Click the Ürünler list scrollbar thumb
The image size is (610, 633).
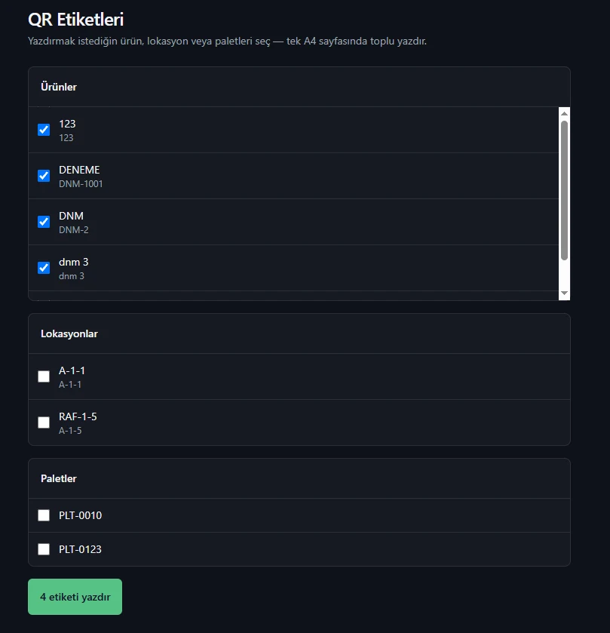click(x=564, y=191)
